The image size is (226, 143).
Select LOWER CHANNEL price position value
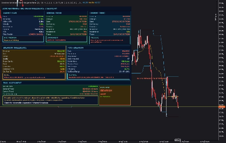click(36, 34)
